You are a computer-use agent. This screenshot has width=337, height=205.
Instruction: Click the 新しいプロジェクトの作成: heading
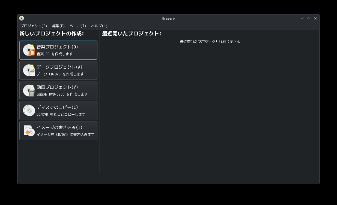[52, 33]
